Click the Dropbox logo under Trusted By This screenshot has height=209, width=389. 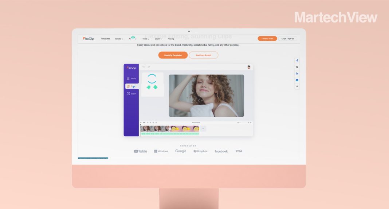200,151
